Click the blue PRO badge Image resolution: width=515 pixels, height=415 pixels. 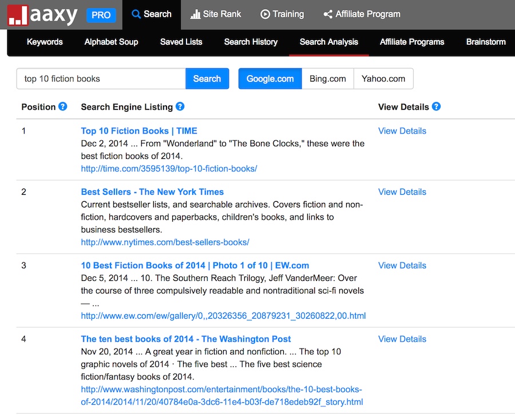tap(101, 15)
